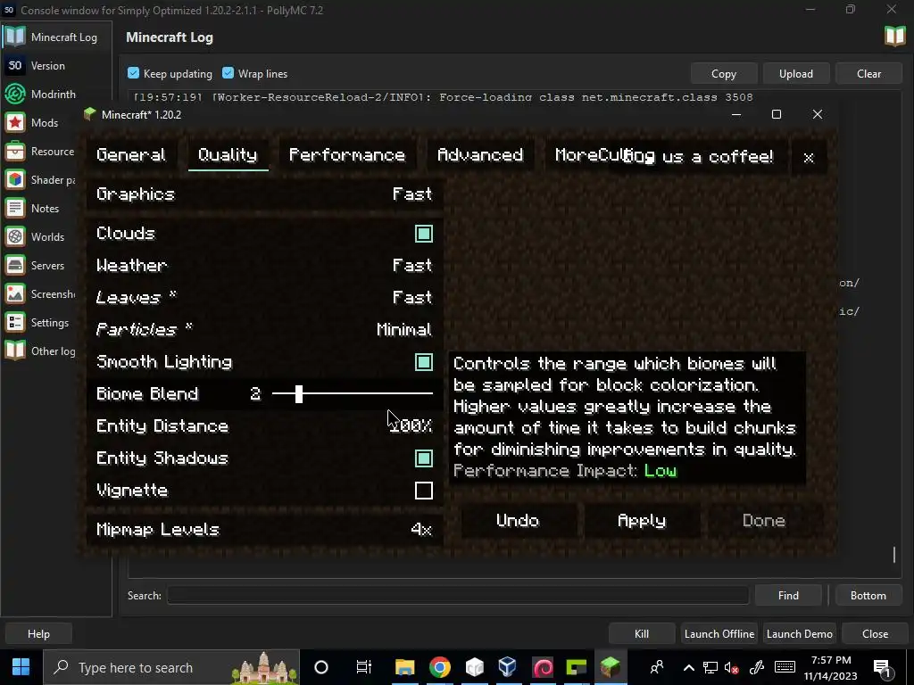Click the Entity Distance slider value
This screenshot has width=914, height=685.
coord(411,426)
